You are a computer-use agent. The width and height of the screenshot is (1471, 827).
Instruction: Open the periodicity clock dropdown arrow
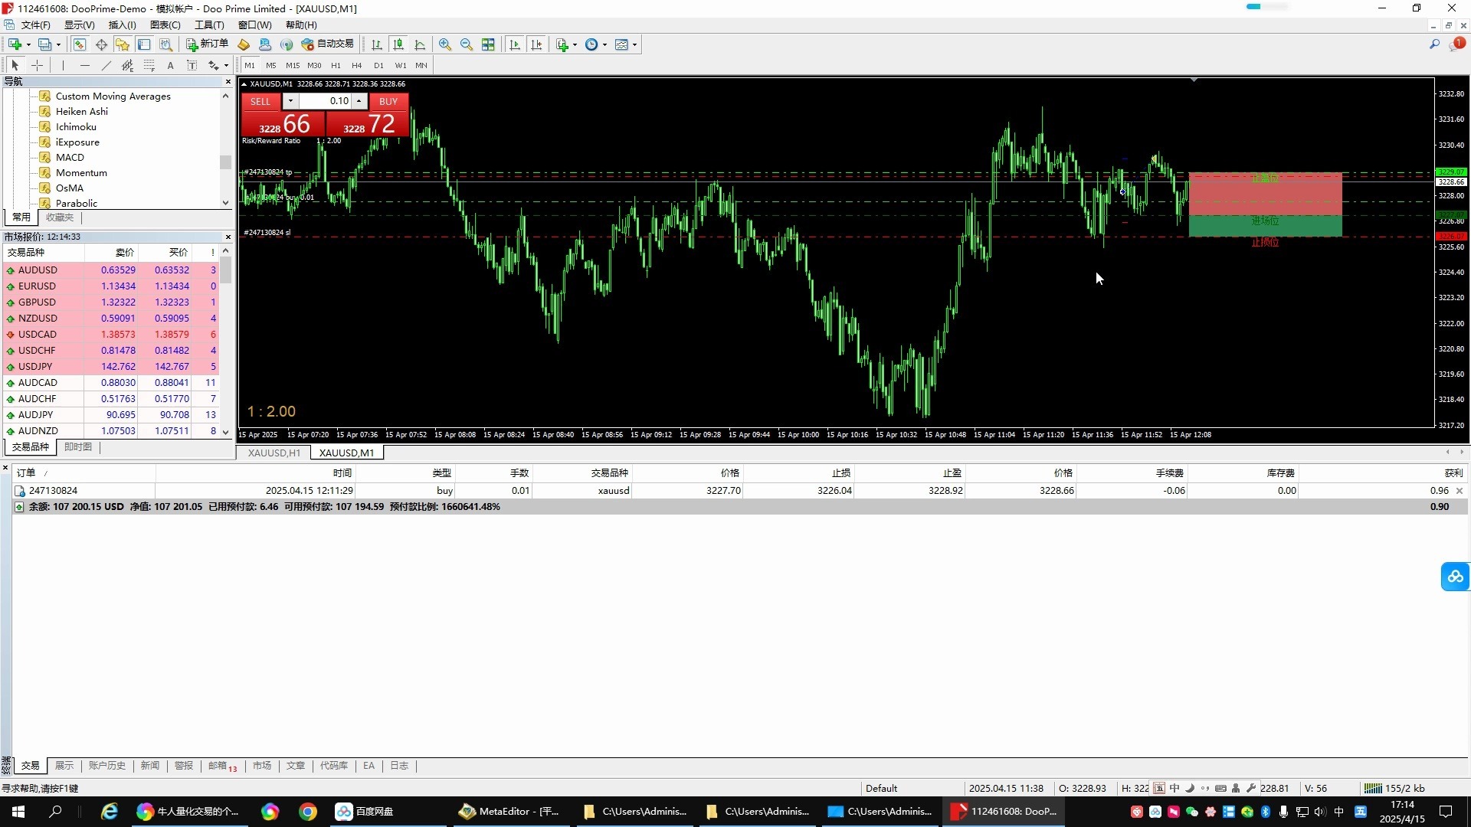tap(604, 44)
